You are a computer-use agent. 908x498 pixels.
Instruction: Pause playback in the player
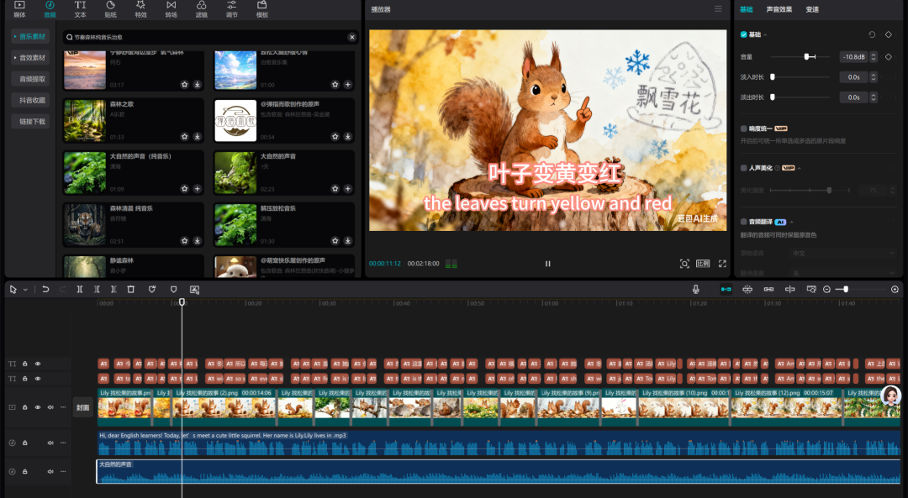tap(548, 264)
